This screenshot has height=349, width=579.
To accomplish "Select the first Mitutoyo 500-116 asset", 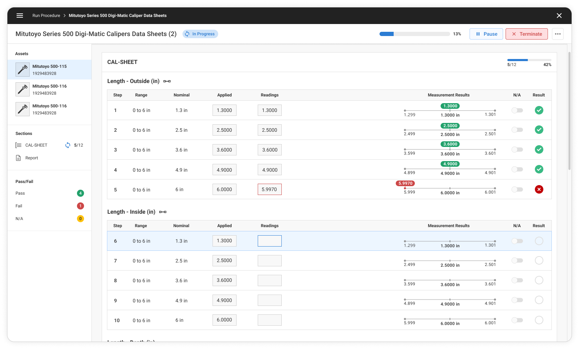I will tap(49, 89).
